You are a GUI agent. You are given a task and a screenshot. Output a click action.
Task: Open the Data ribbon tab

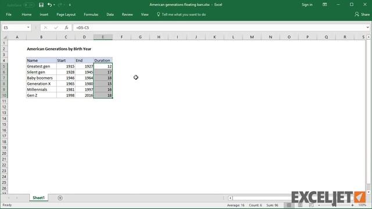click(110, 15)
